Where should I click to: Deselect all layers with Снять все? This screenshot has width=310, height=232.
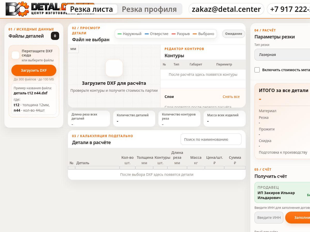coord(231,97)
